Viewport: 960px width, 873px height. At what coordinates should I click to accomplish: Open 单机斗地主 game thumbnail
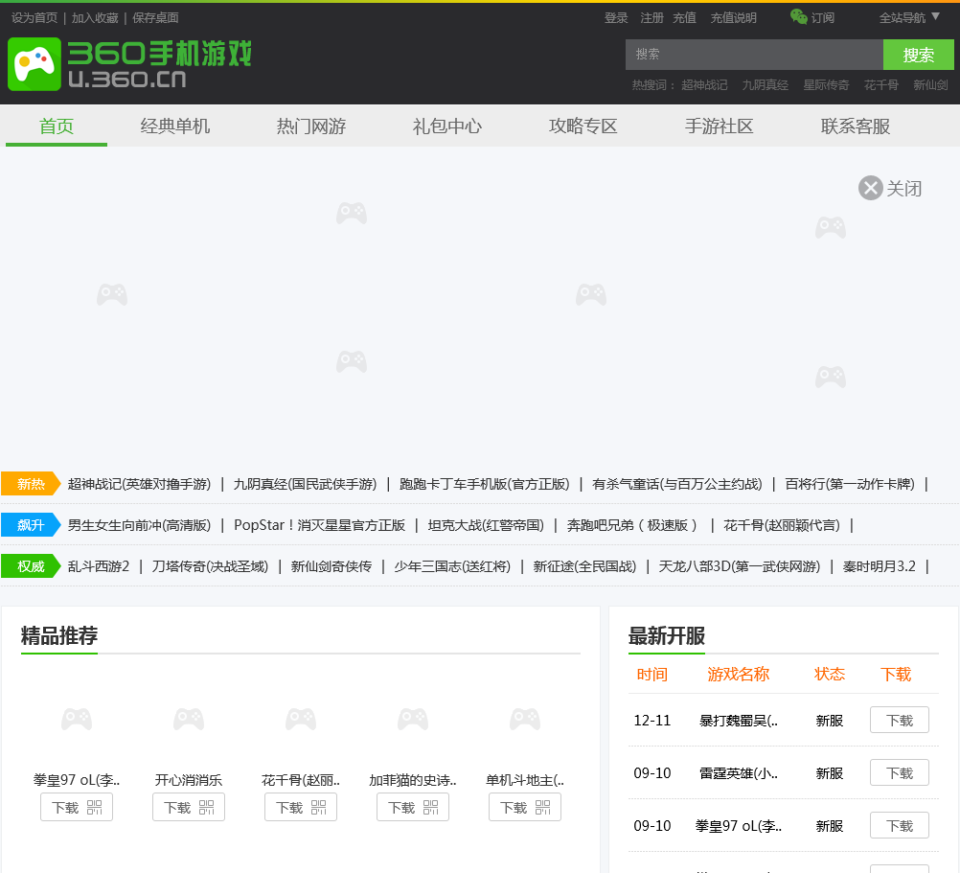click(525, 720)
